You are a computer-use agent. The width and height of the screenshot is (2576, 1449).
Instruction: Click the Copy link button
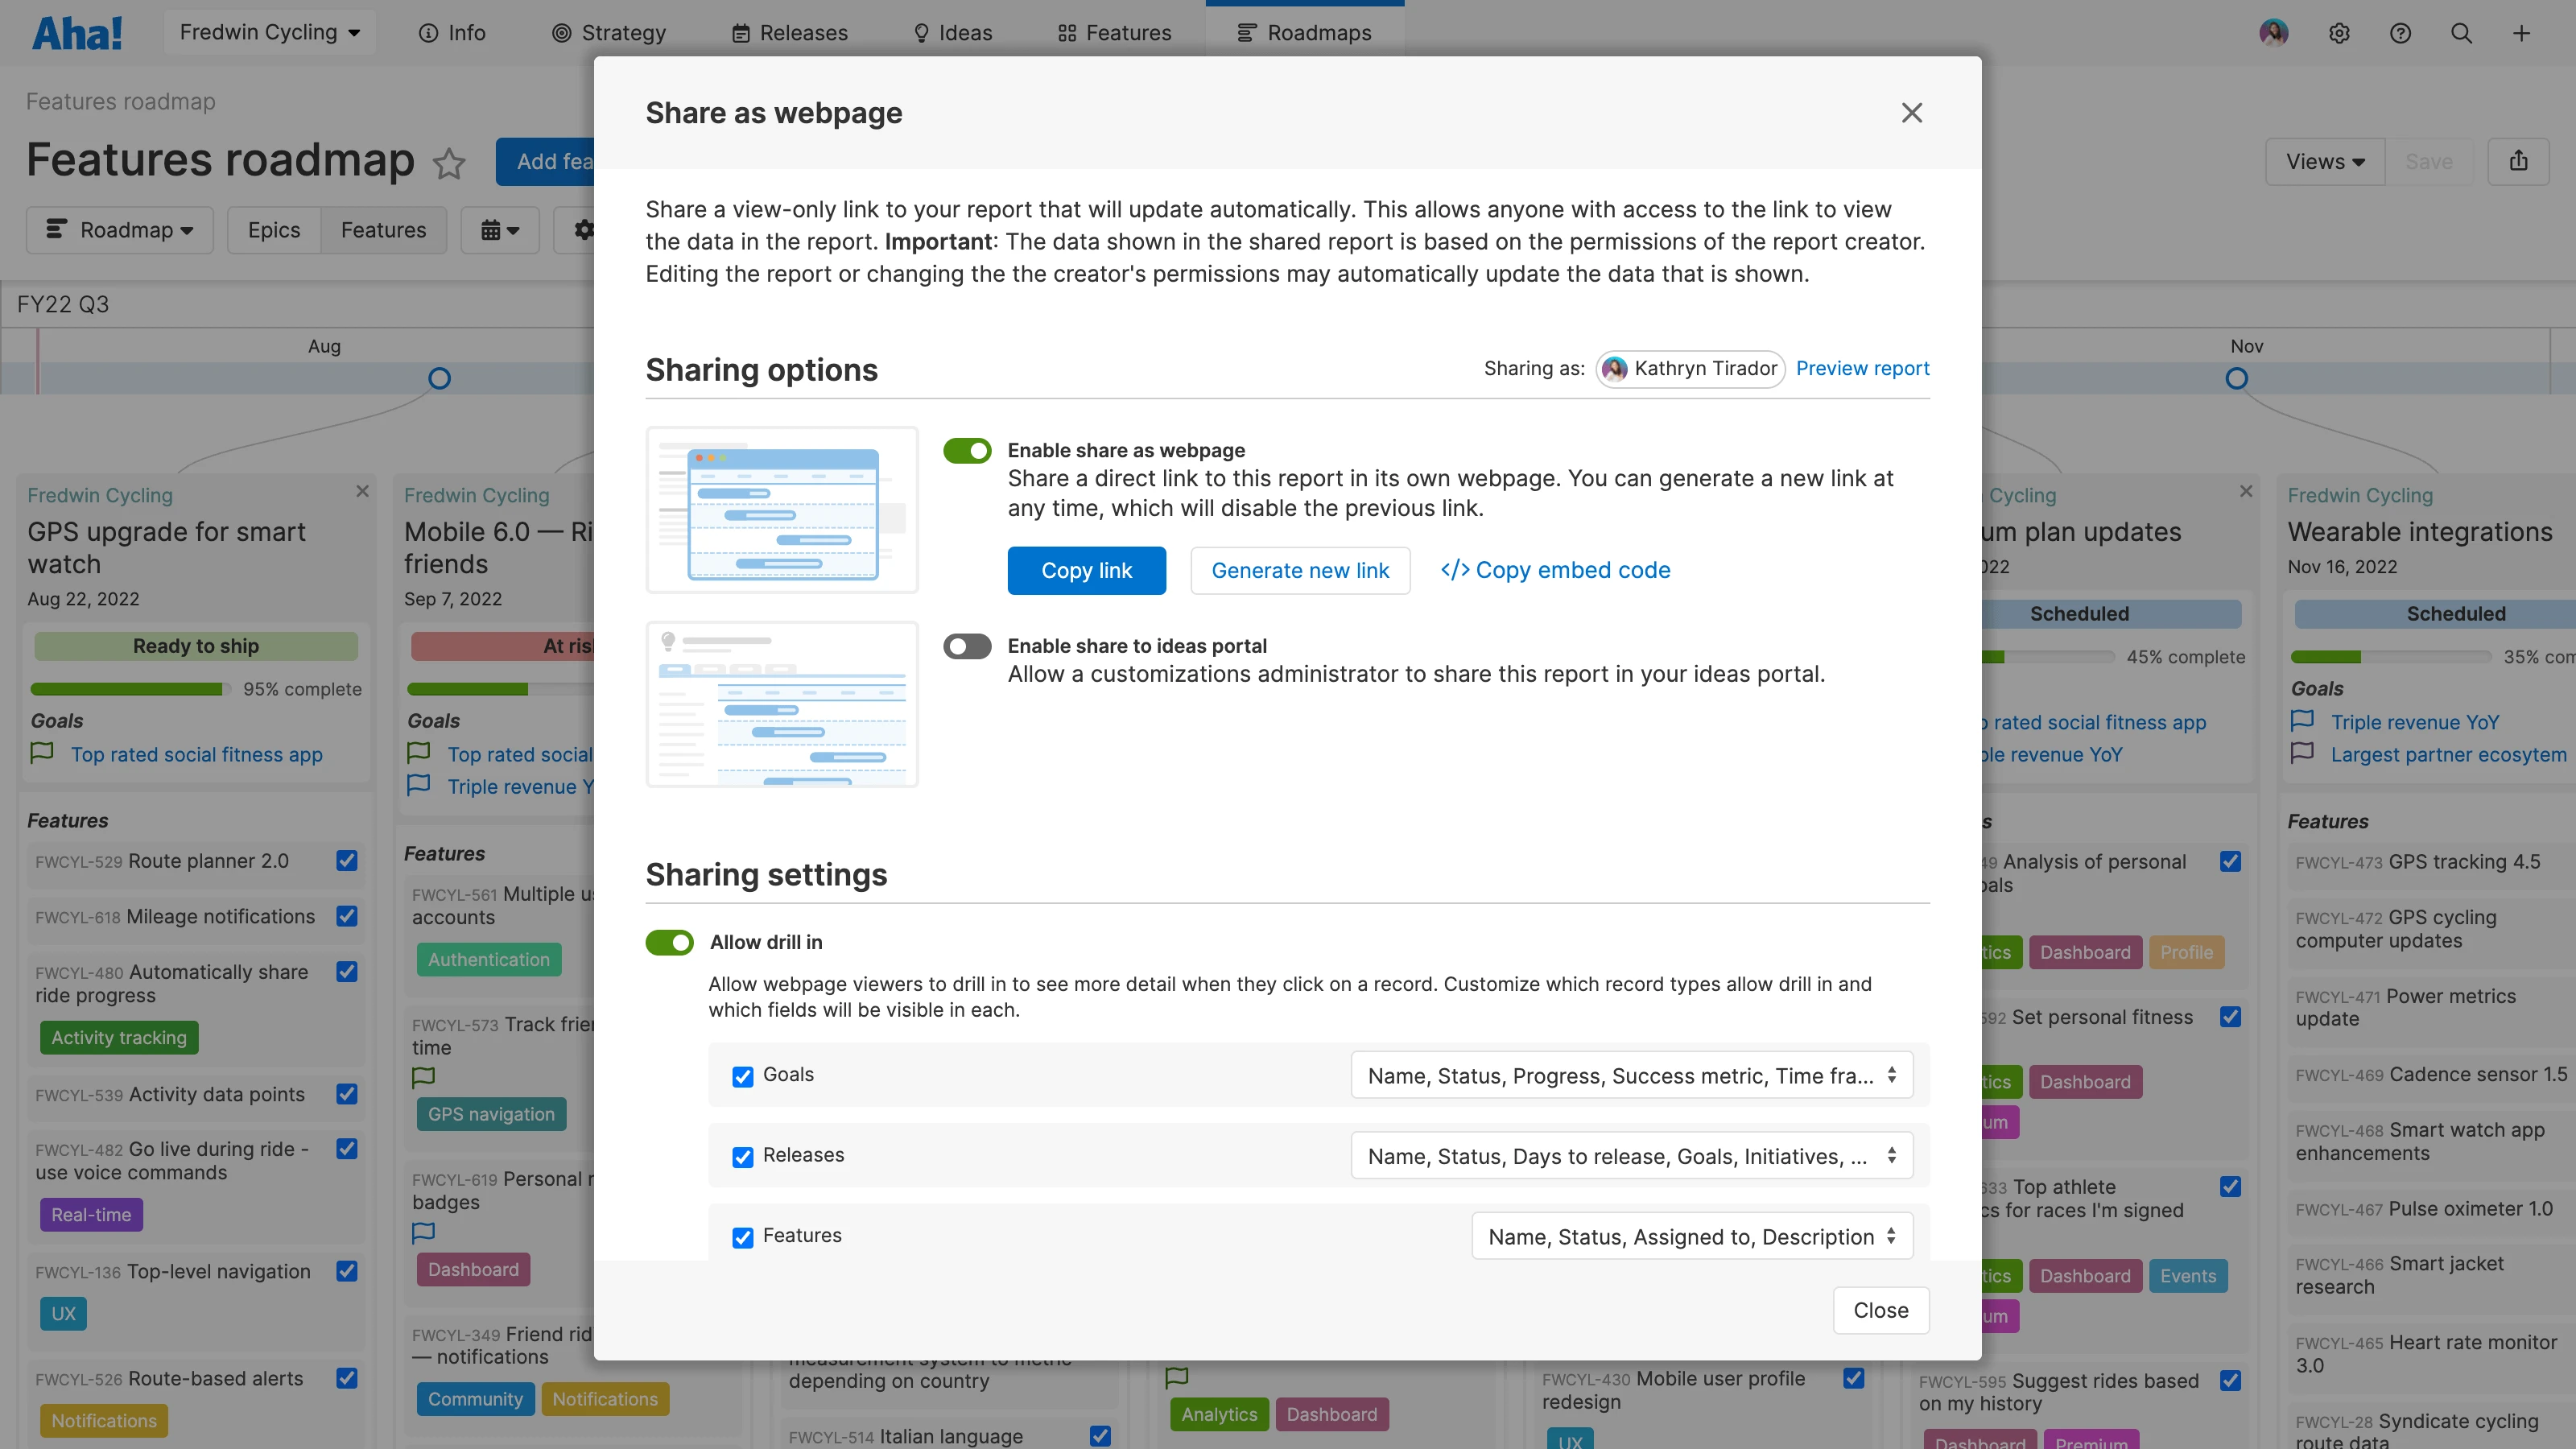tap(1086, 570)
